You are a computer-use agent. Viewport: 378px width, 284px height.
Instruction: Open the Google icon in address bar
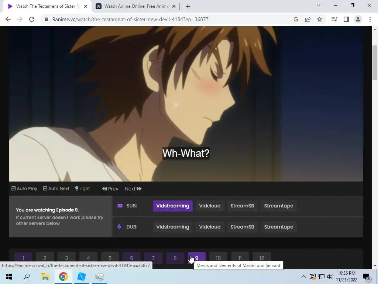pos(296,19)
